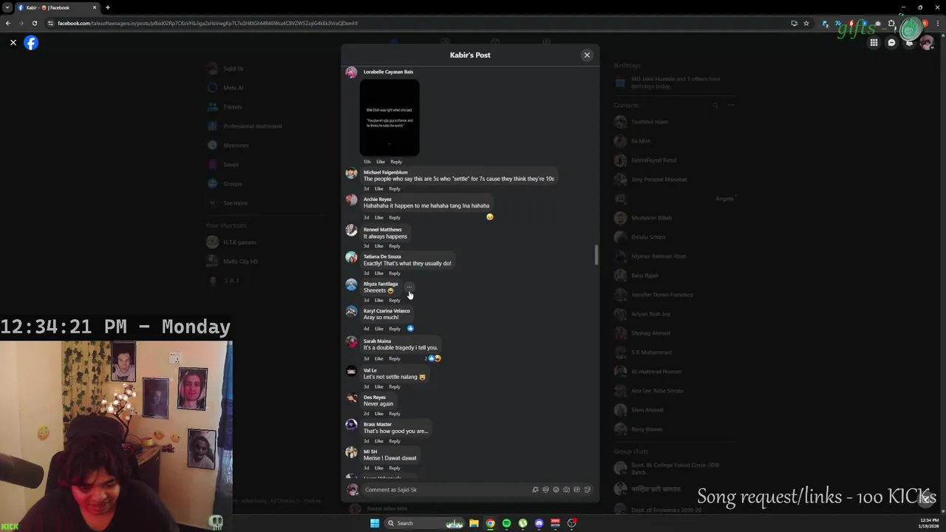This screenshot has width=946, height=532.
Task: Like Des Reyes' comment
Action: [x=378, y=414]
